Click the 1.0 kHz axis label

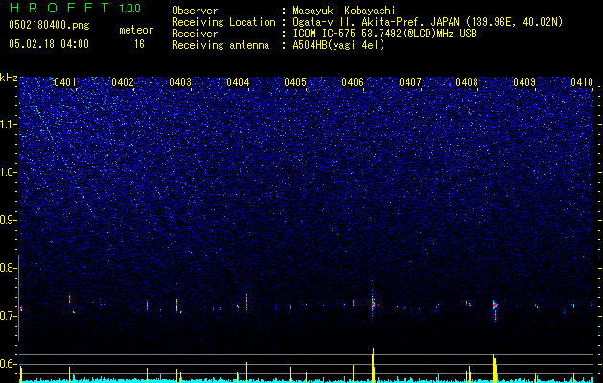pyautogui.click(x=8, y=172)
